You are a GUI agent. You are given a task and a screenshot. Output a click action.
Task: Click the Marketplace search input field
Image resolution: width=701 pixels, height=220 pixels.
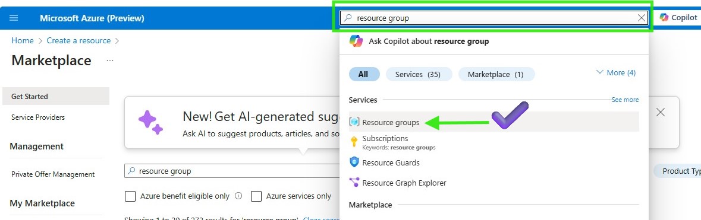(232, 171)
